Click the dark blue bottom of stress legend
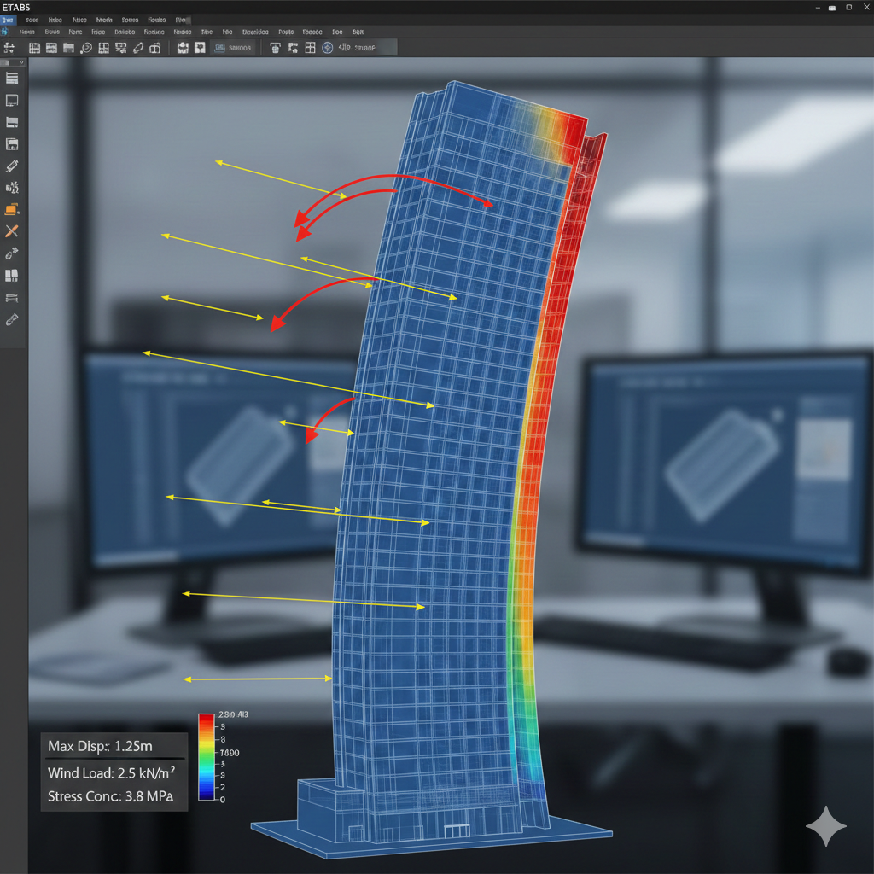 coord(206,795)
